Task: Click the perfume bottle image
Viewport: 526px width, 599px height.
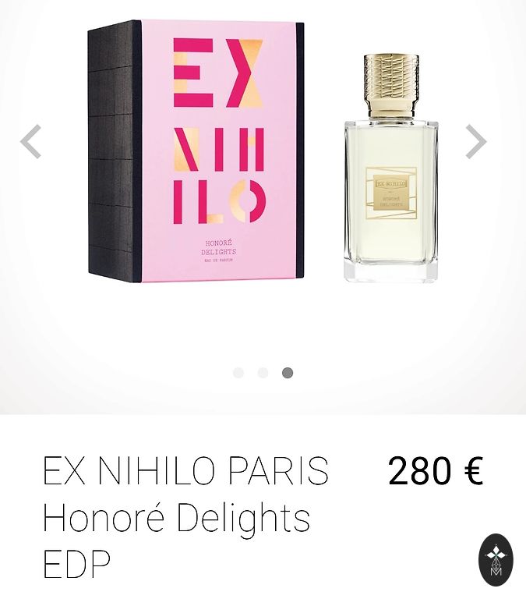Action: [x=391, y=168]
